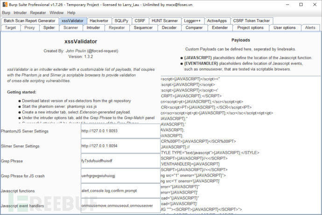
Task: Open the Decoder tab
Action: click(x=169, y=27)
